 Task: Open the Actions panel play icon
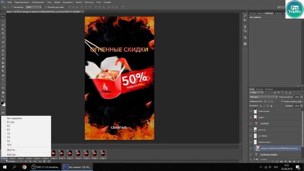pos(245,20)
